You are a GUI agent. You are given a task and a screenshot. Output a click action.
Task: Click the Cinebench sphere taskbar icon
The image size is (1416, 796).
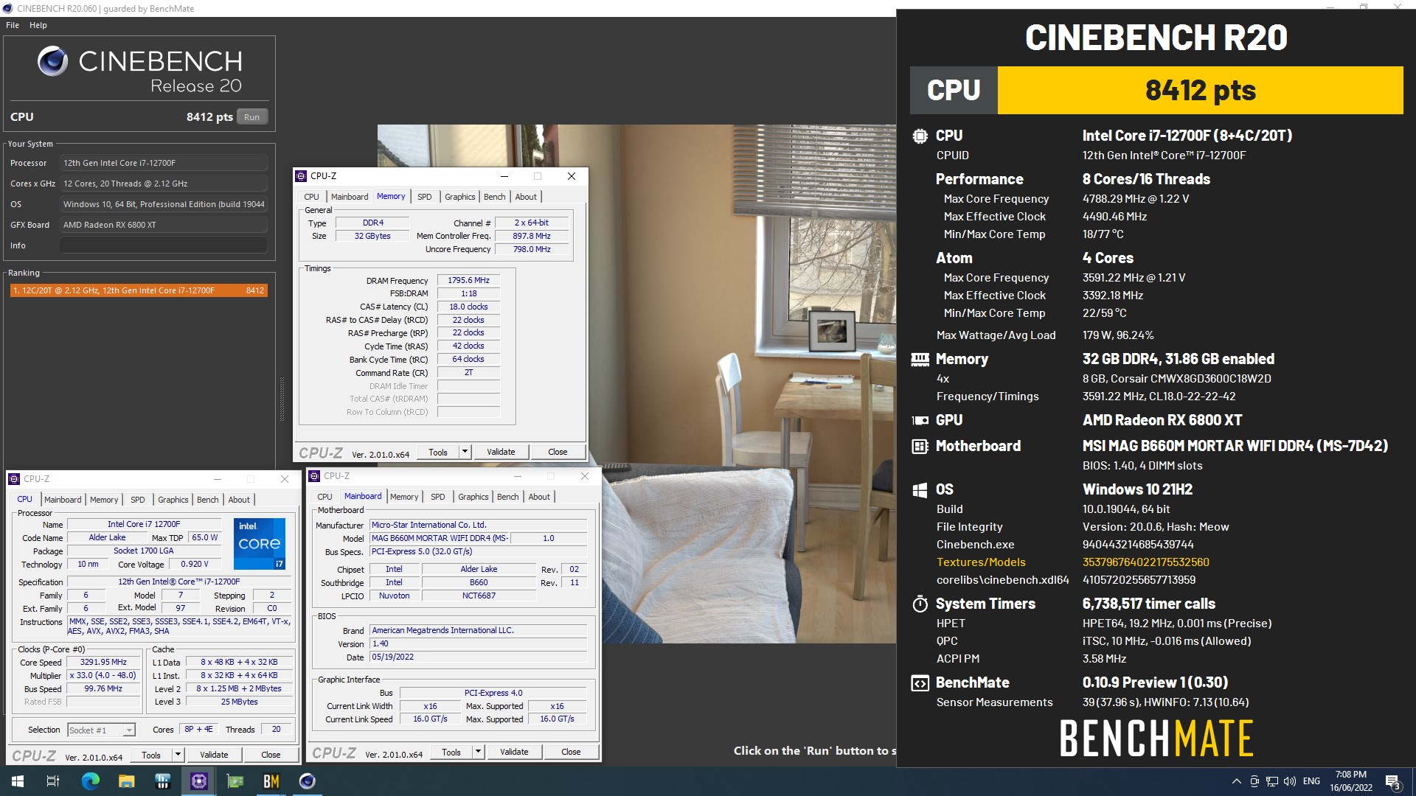pyautogui.click(x=308, y=781)
